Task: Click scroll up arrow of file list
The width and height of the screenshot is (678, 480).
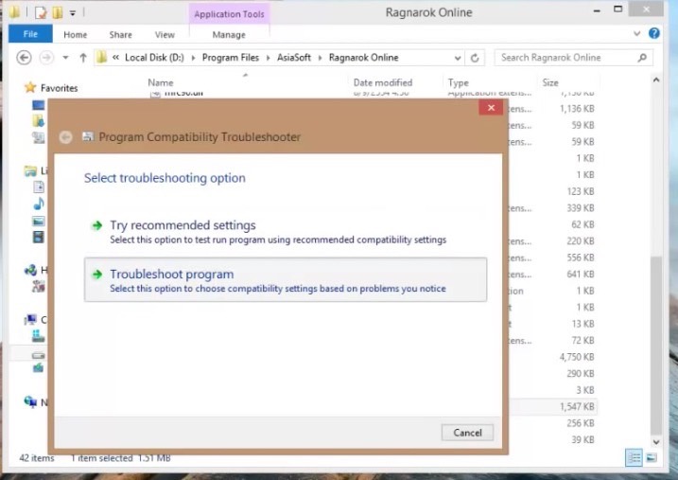Action: pos(656,80)
